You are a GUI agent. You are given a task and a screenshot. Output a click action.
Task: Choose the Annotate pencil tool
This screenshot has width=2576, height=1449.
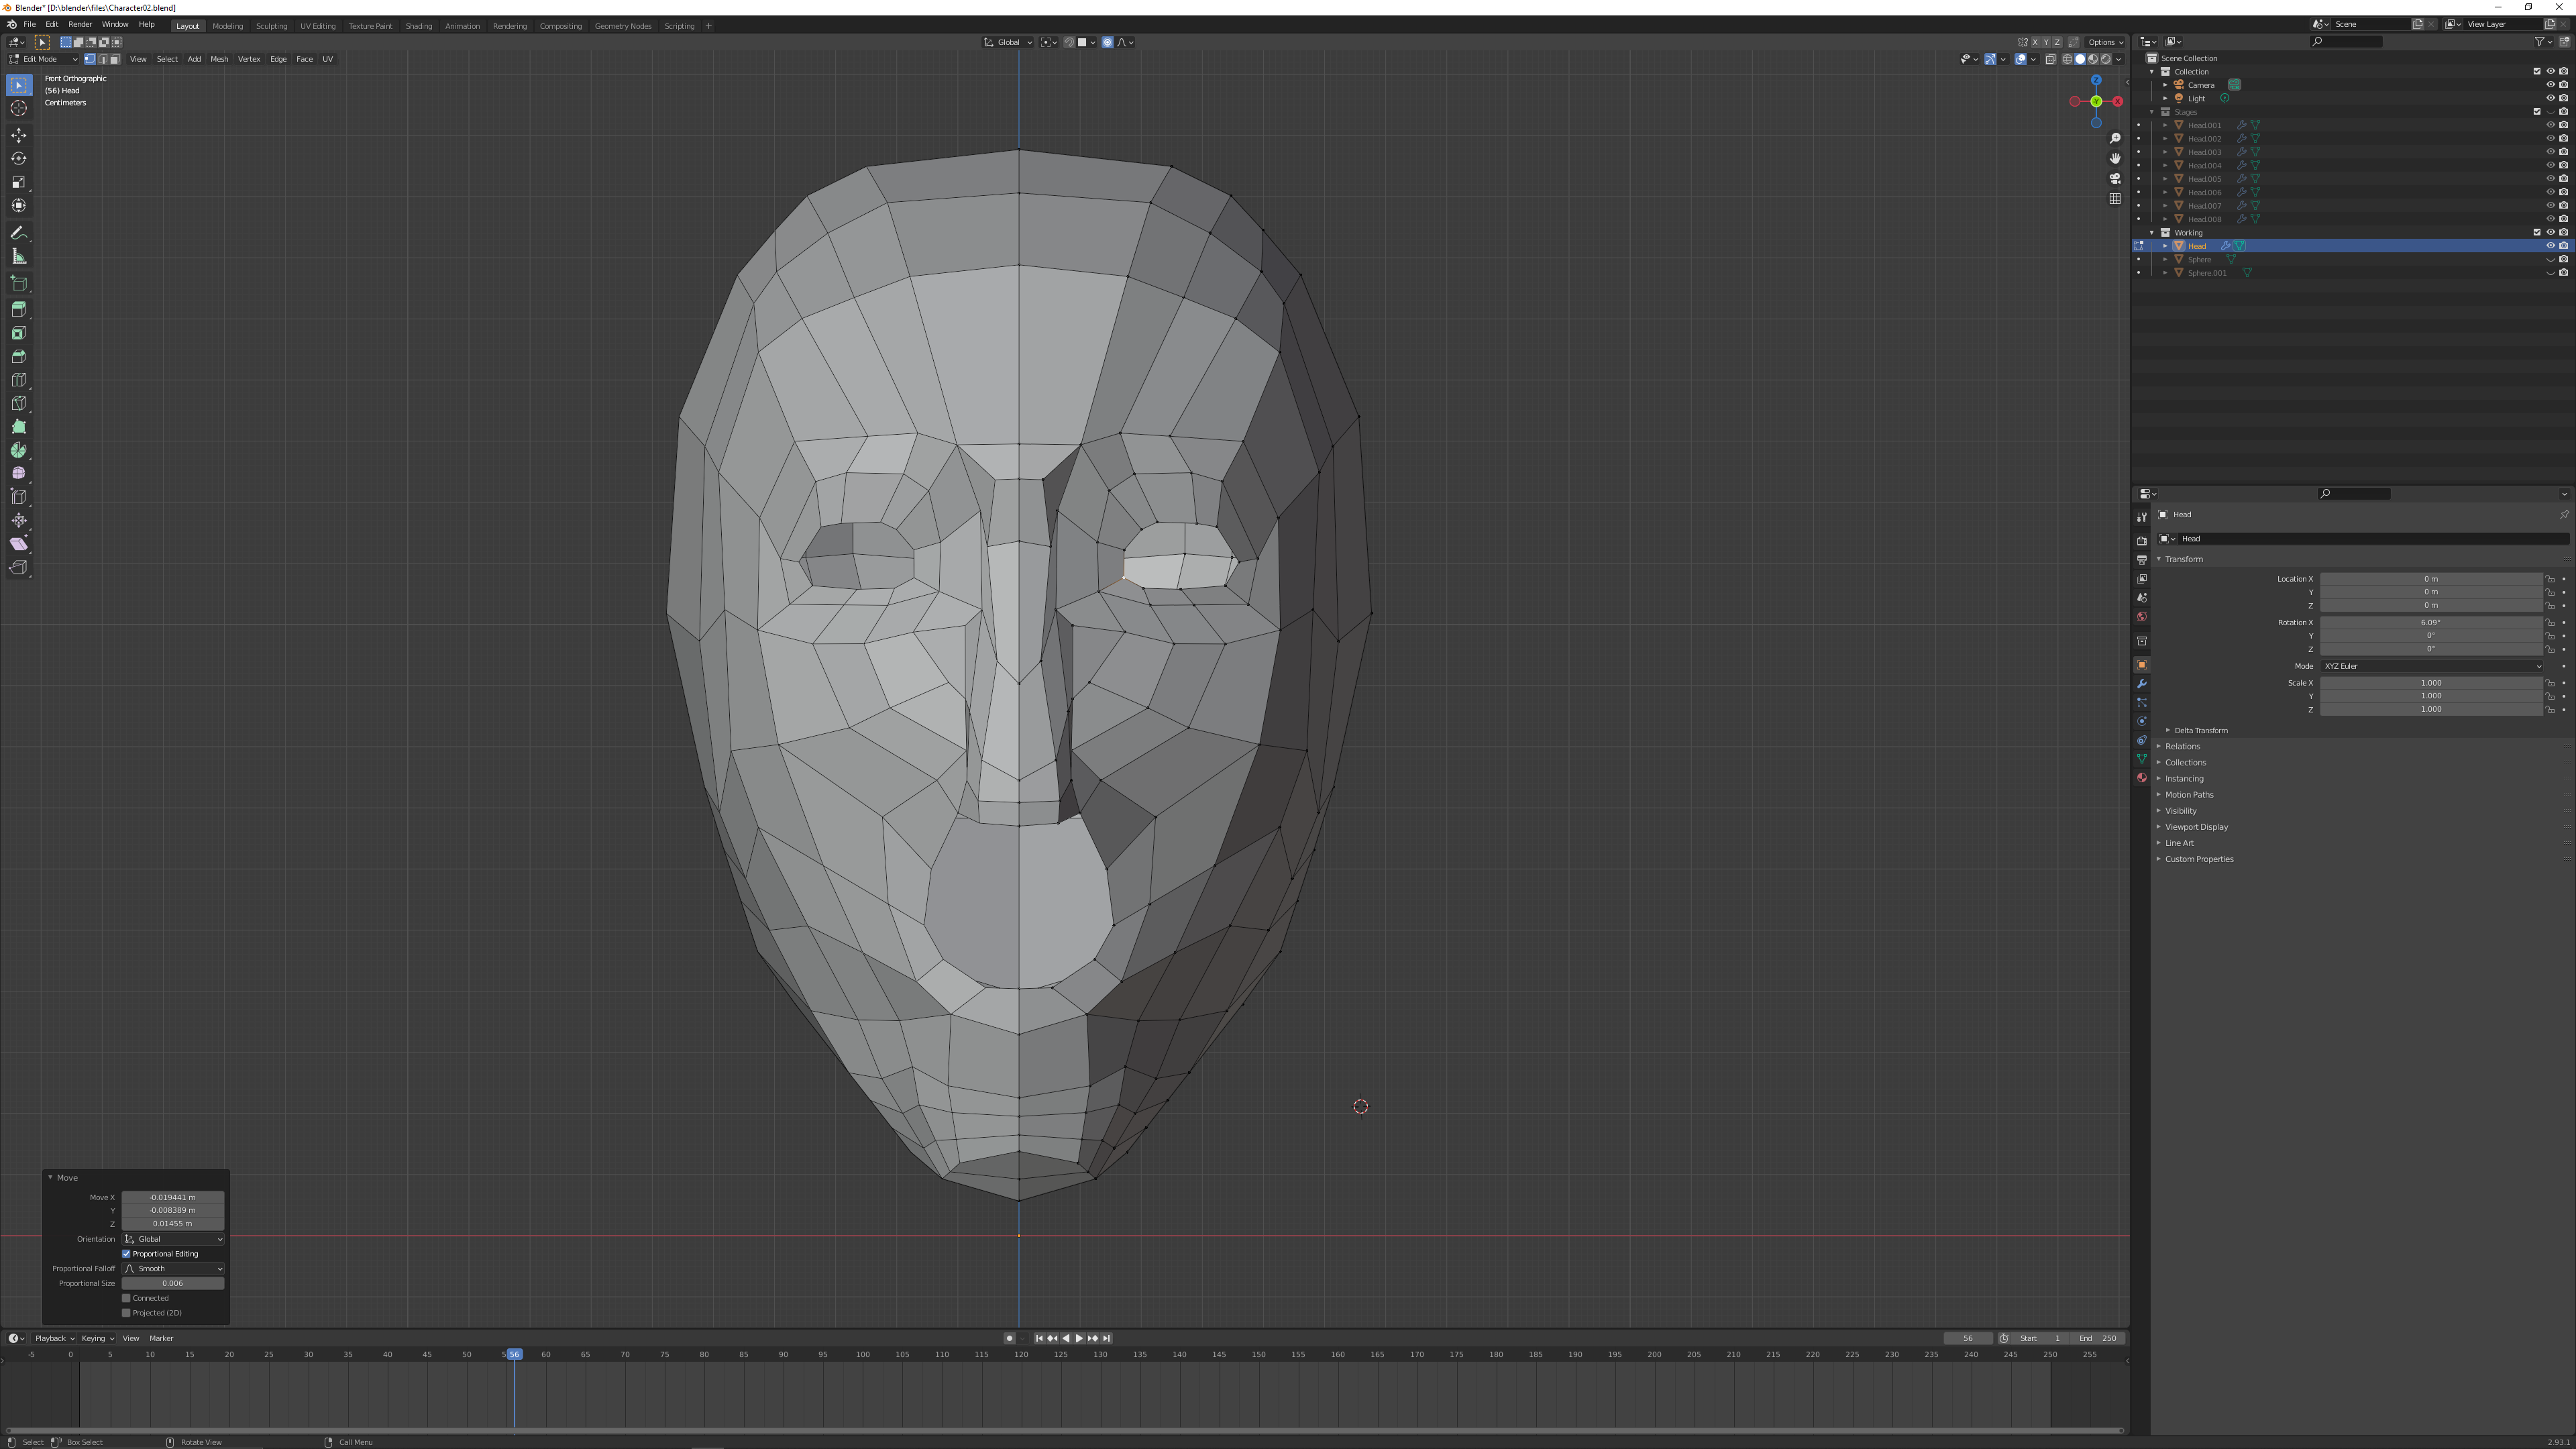(x=19, y=233)
